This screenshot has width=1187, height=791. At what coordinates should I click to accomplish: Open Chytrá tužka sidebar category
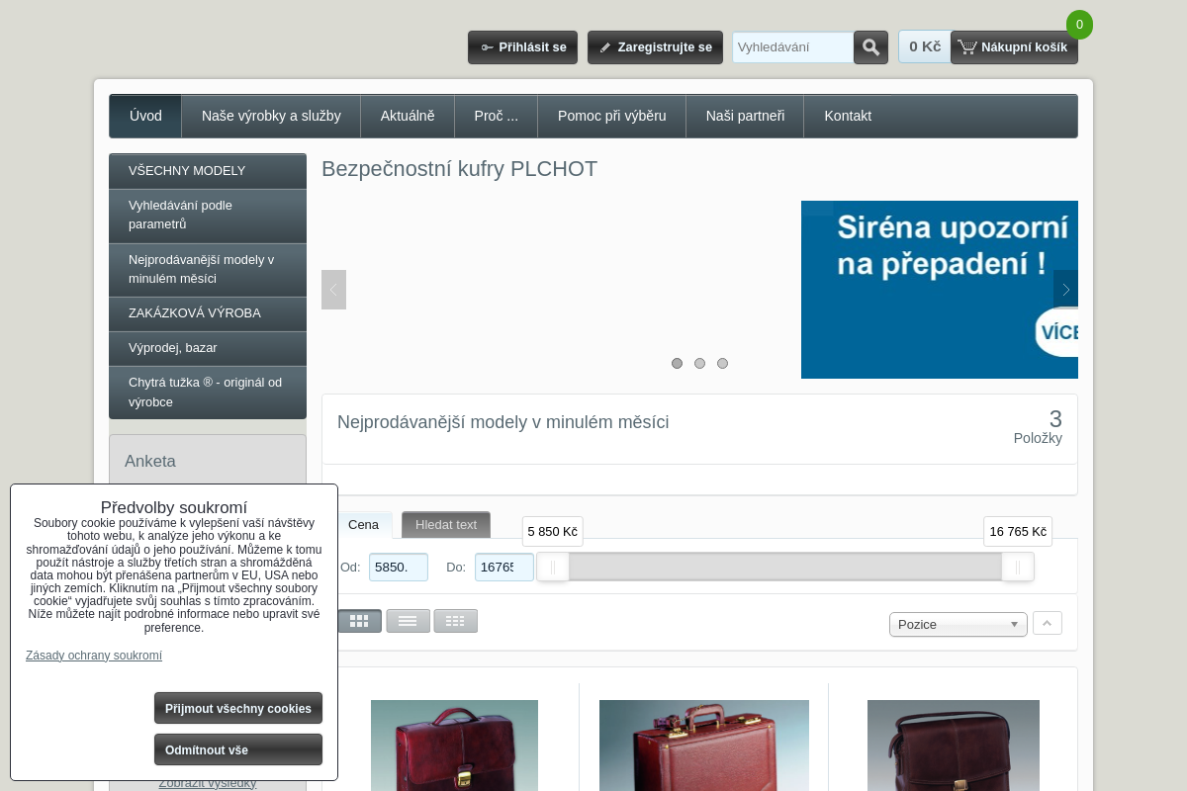coord(208,393)
